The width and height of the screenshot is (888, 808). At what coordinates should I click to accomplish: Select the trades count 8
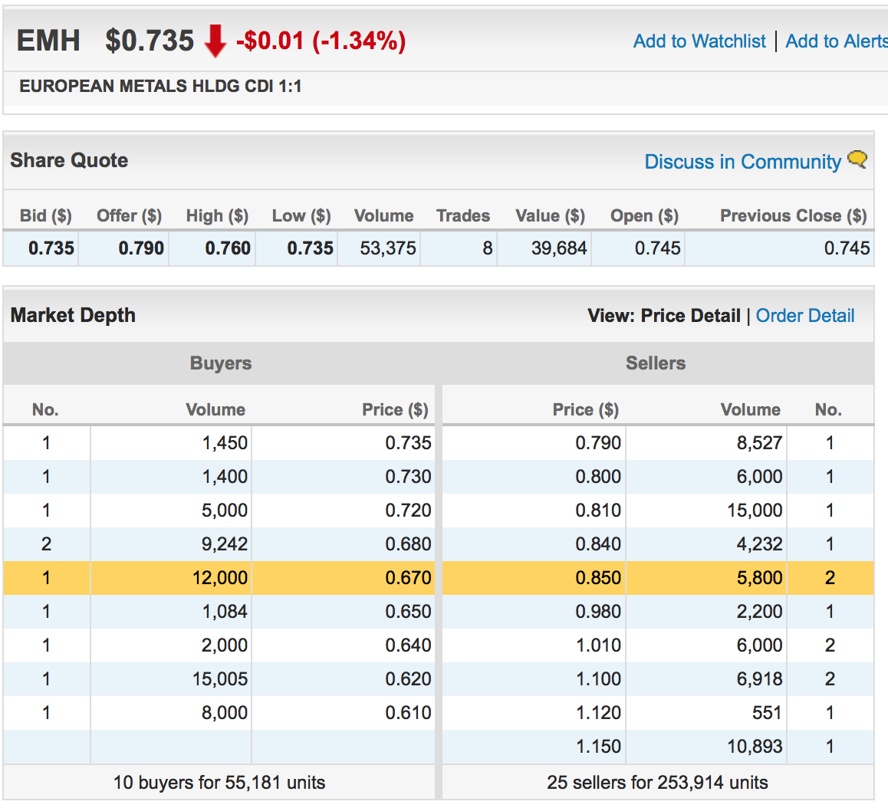click(488, 248)
